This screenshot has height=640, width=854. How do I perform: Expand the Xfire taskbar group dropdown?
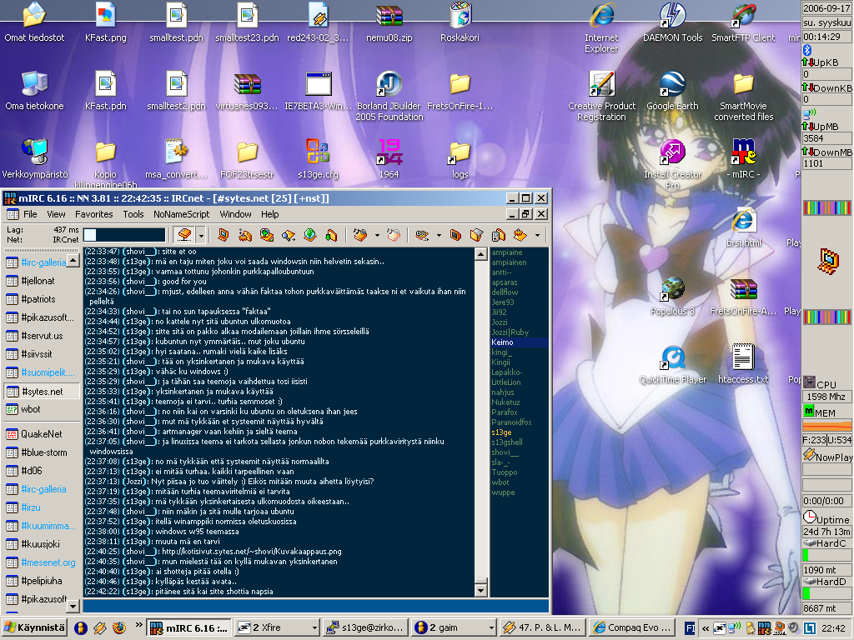314,627
